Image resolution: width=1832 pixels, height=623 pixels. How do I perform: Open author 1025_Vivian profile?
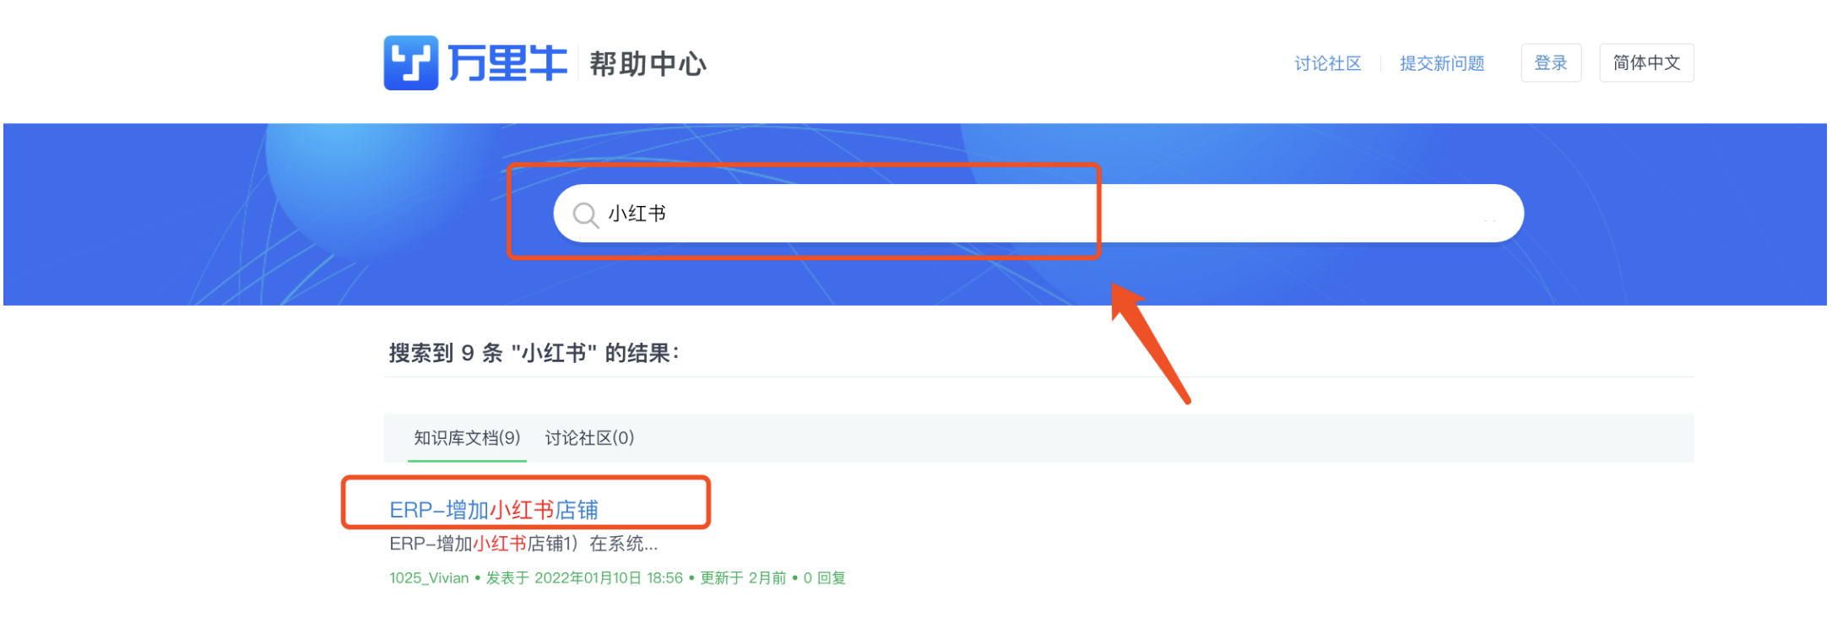(x=429, y=578)
